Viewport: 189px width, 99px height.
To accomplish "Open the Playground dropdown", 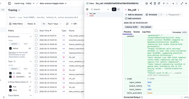I will 173,15.
